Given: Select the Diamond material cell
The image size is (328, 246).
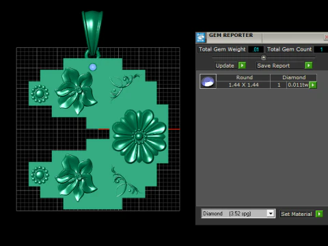Looking at the screenshot, I should click(x=294, y=77).
